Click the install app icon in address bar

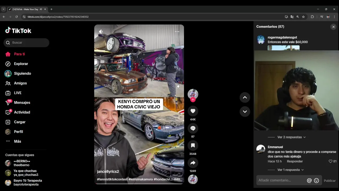click(x=286, y=17)
